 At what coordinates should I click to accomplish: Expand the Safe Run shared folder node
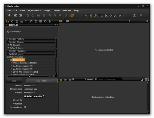point(11,63)
